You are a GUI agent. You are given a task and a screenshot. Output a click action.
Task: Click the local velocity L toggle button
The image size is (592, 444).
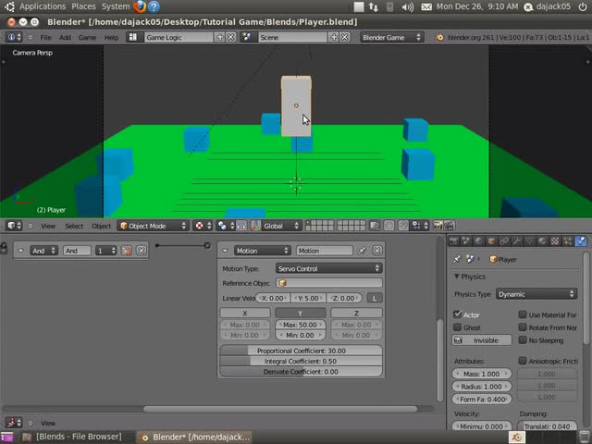coord(374,298)
